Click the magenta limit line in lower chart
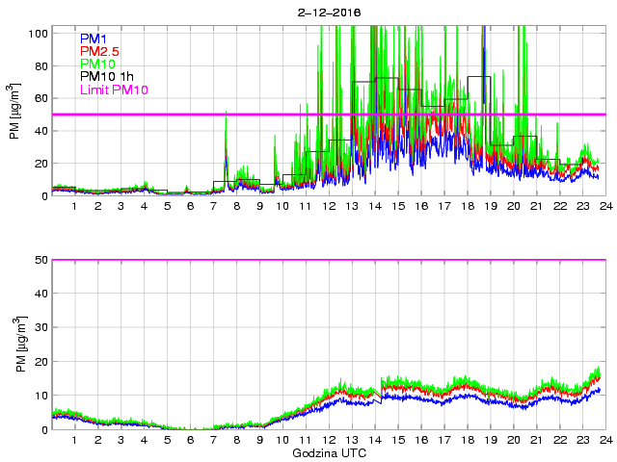The width and height of the screenshot is (617, 462). [x=328, y=260]
